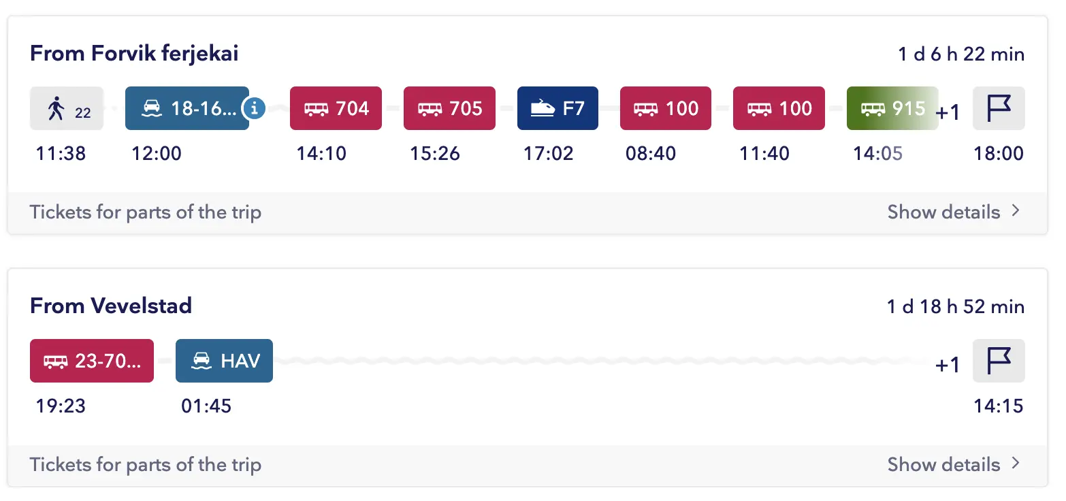This screenshot has width=1066, height=501.
Task: Select the car ferry 18-16 leg
Action: coord(186,108)
